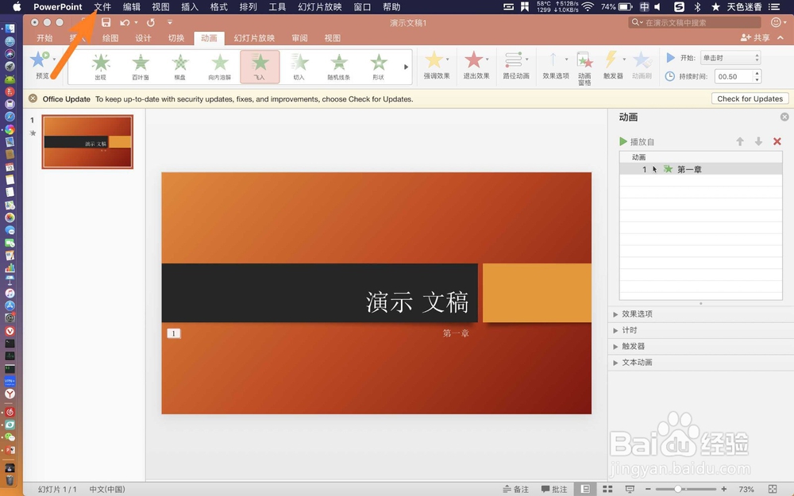This screenshot has height=496, width=794.
Task: Open the 幻灯片放映 menu in menu bar
Action: coord(319,6)
